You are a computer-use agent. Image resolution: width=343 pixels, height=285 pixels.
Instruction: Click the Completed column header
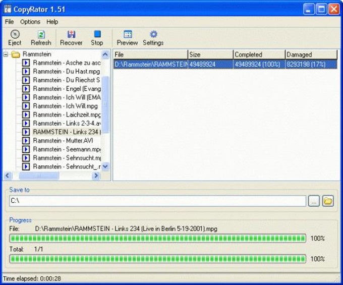(259, 54)
